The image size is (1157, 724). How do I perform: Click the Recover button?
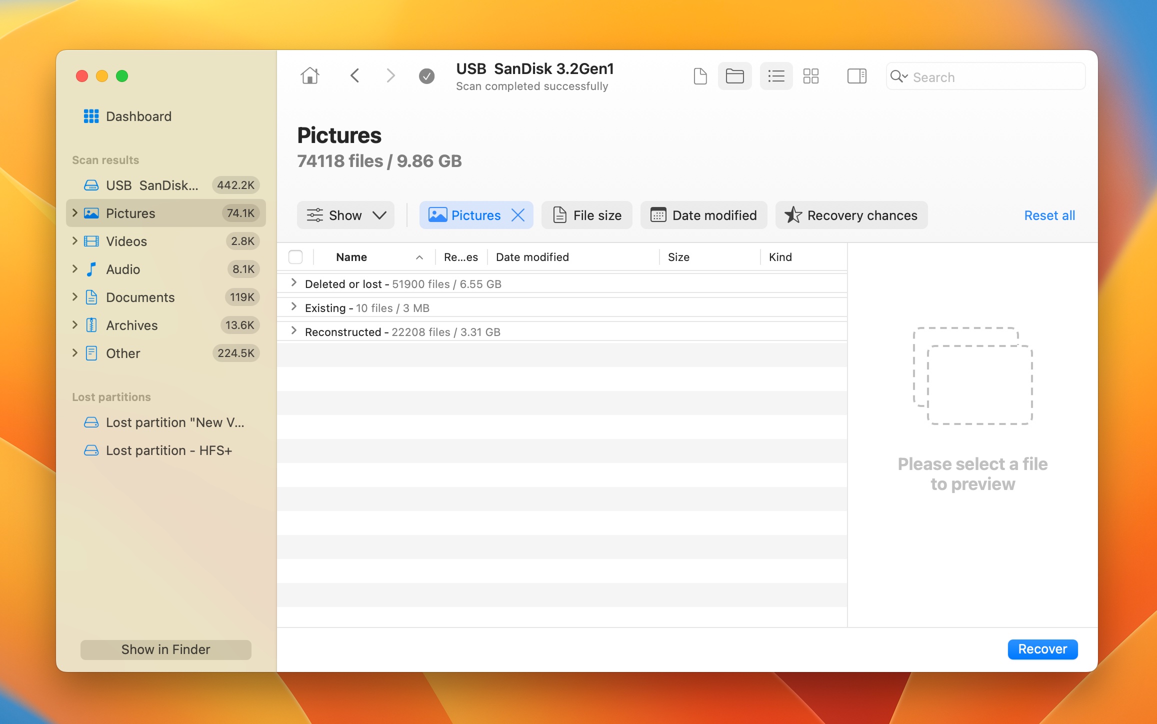[x=1042, y=649]
